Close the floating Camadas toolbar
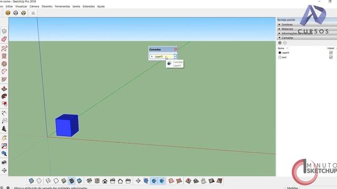Screen dimensions: 337x189 coord(175,49)
